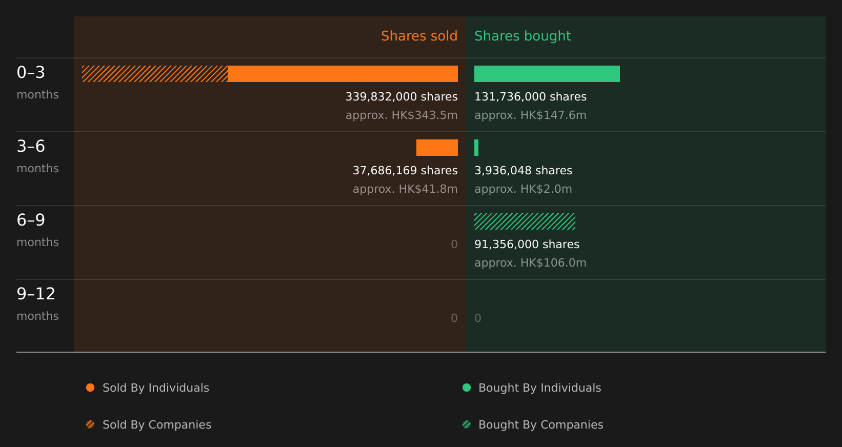
Task: Click the Shares sold column header
Action: [419, 36]
